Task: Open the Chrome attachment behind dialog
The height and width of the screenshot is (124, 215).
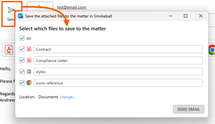Action: click(x=212, y=50)
